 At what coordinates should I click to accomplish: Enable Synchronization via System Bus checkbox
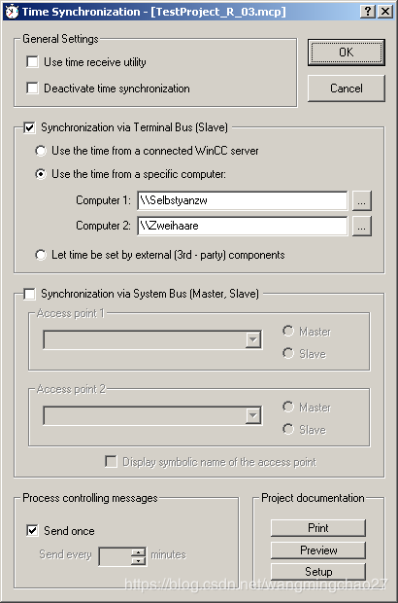(x=29, y=294)
